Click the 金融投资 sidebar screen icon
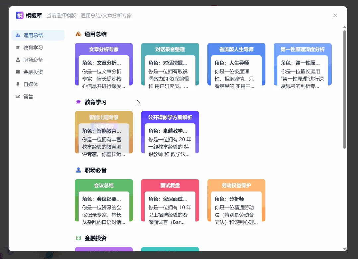This screenshot has height=259, width=358. click(18, 72)
